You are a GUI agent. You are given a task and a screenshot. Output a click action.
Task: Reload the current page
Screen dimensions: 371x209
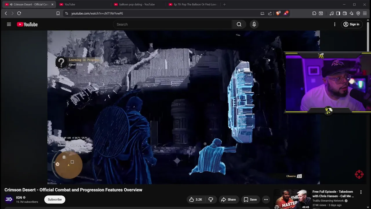pyautogui.click(x=19, y=13)
